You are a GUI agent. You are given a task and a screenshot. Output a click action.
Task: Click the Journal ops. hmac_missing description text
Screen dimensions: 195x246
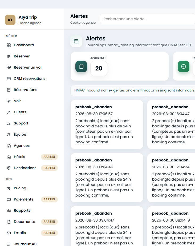(x=139, y=45)
